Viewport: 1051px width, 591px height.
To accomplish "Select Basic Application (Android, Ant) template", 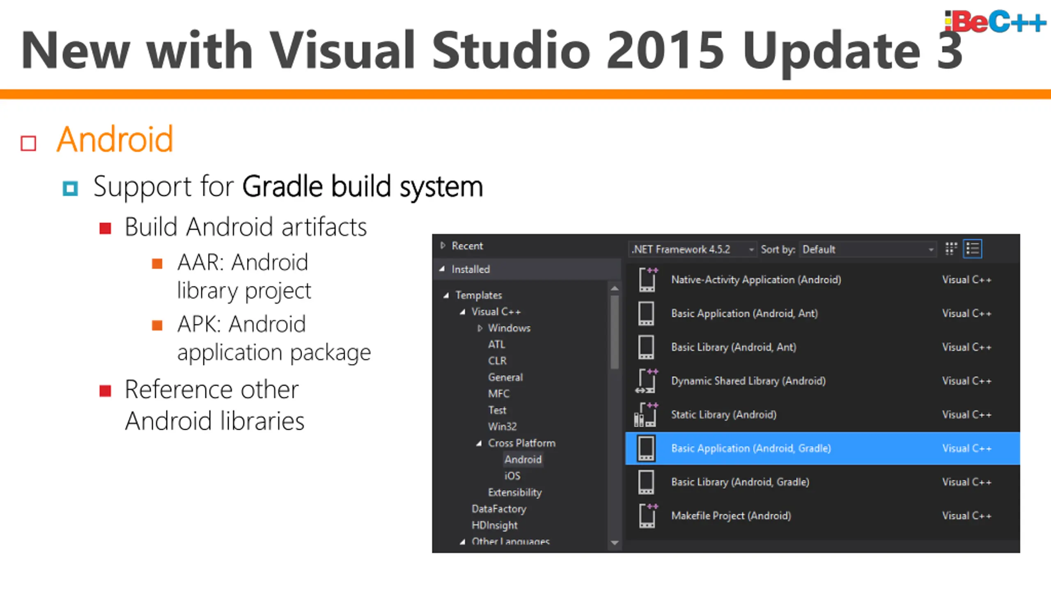I will (x=822, y=314).
